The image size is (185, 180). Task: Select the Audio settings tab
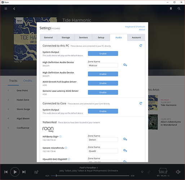pos(119,37)
